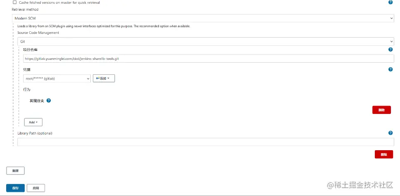Open help icon for 凭据 field
Screen dimensions: 400x196
[391, 69]
